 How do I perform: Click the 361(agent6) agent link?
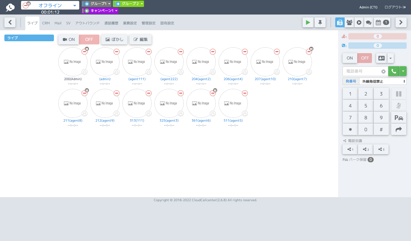pos(201,121)
